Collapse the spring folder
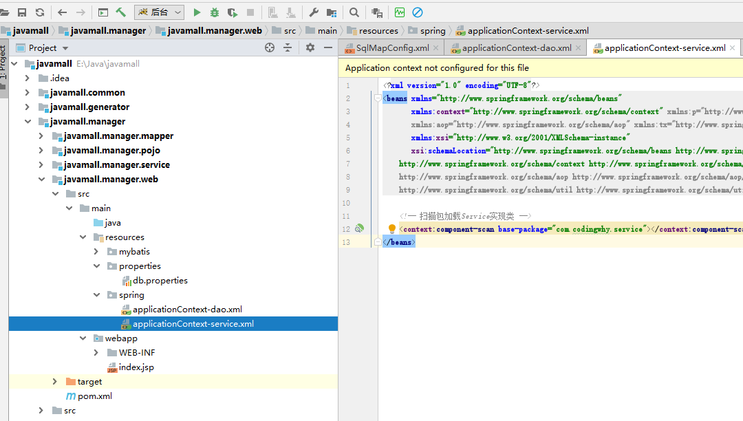Viewport: 743px width, 421px height. tap(97, 295)
